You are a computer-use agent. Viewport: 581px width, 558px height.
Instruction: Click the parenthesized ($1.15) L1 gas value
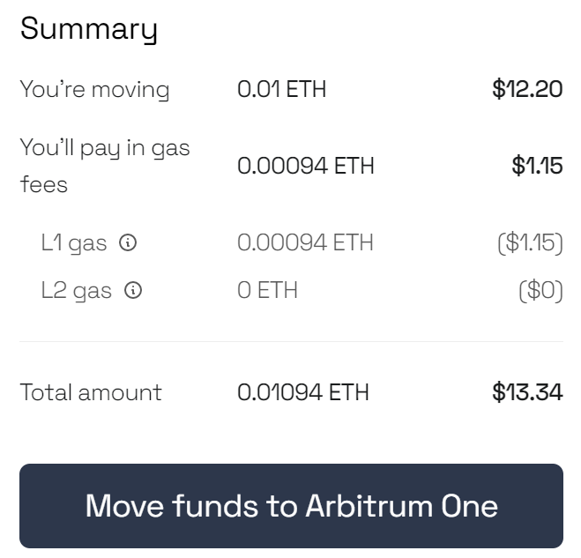coord(529,243)
